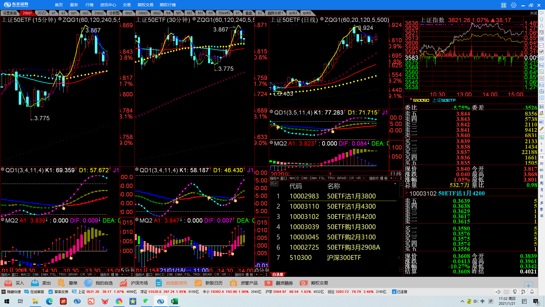Open 指标A selector in daily chart toolbar
The image size is (545, 307).
click(274, 178)
